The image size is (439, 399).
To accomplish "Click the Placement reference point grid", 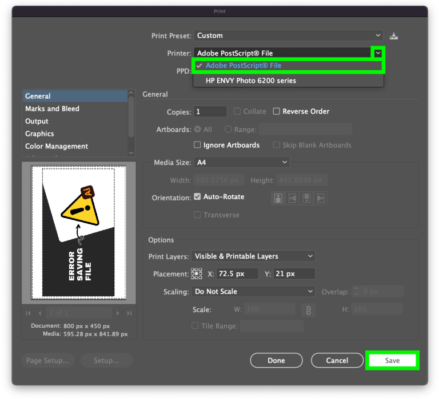I will pos(196,274).
